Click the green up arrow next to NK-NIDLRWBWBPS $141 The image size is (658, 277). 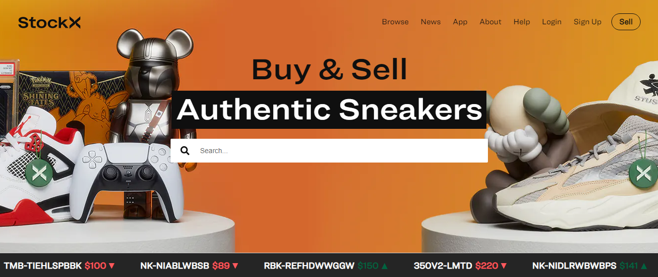point(644,266)
